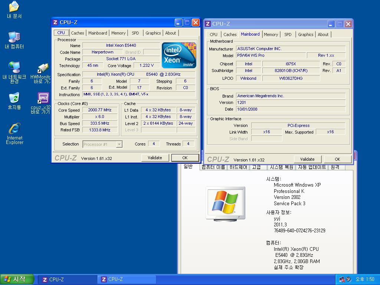Close the left CPU-Z window
Screen dimensions: 380x285
(x=196, y=23)
